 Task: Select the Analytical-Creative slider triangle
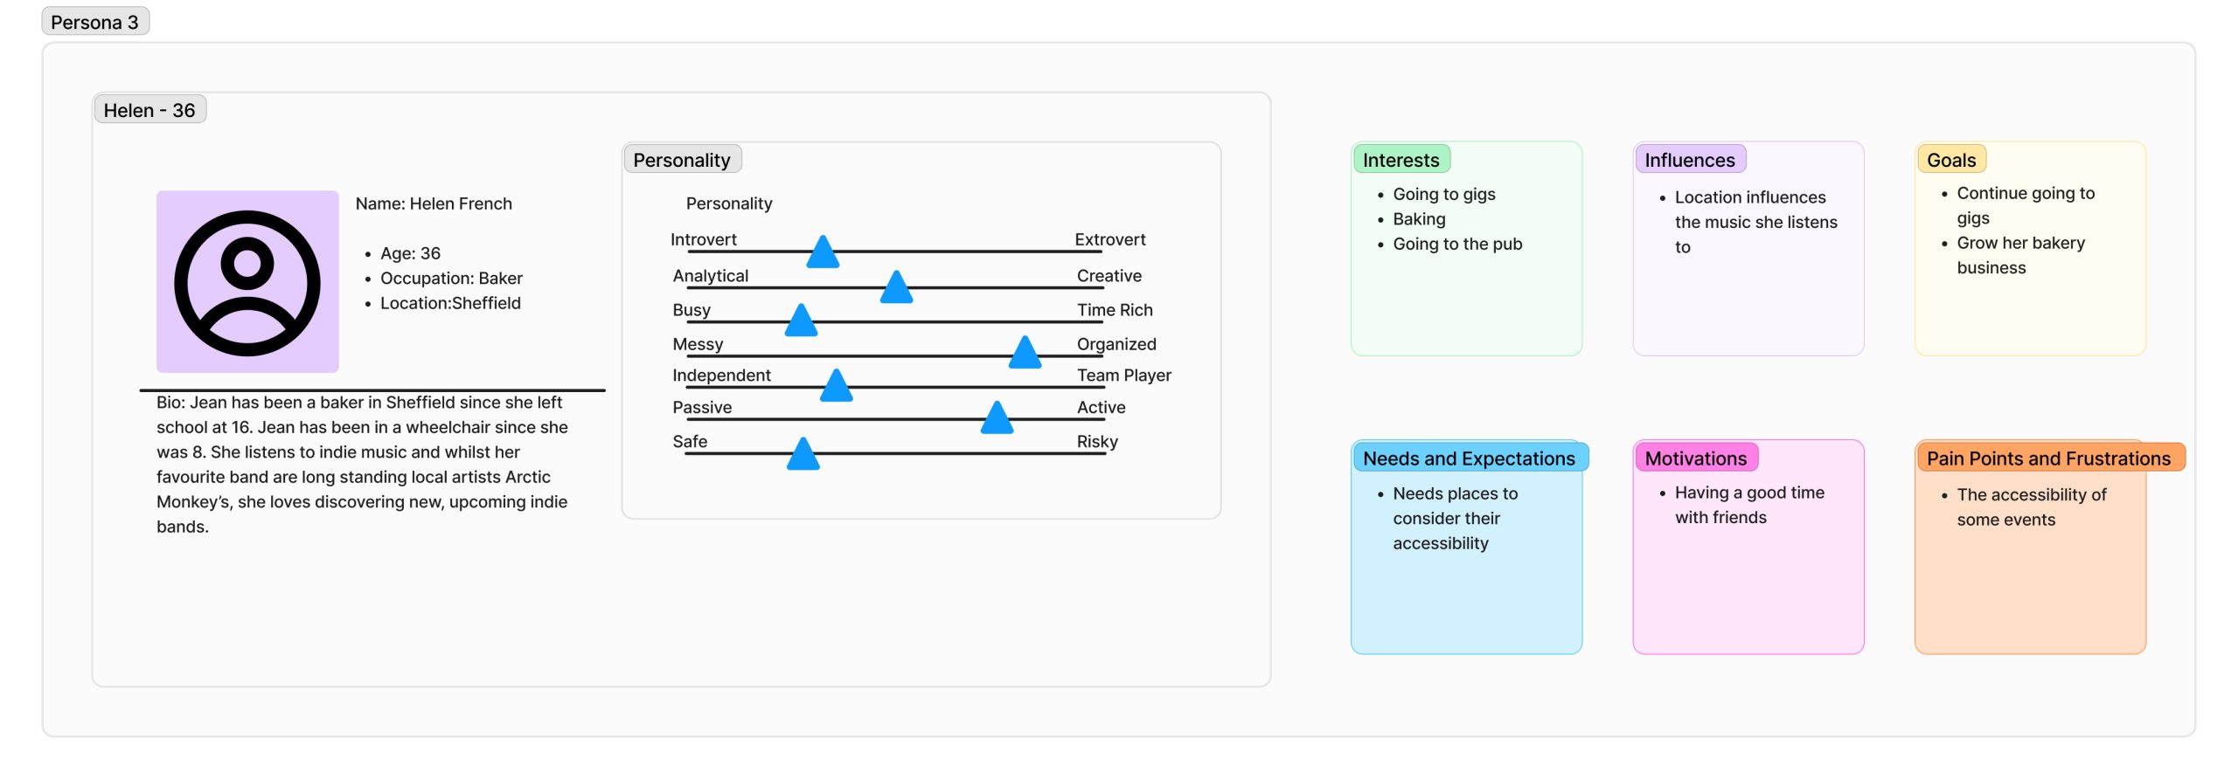point(896,288)
